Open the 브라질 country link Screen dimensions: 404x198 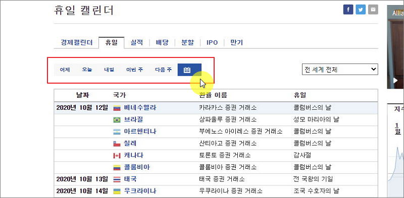[133, 120]
